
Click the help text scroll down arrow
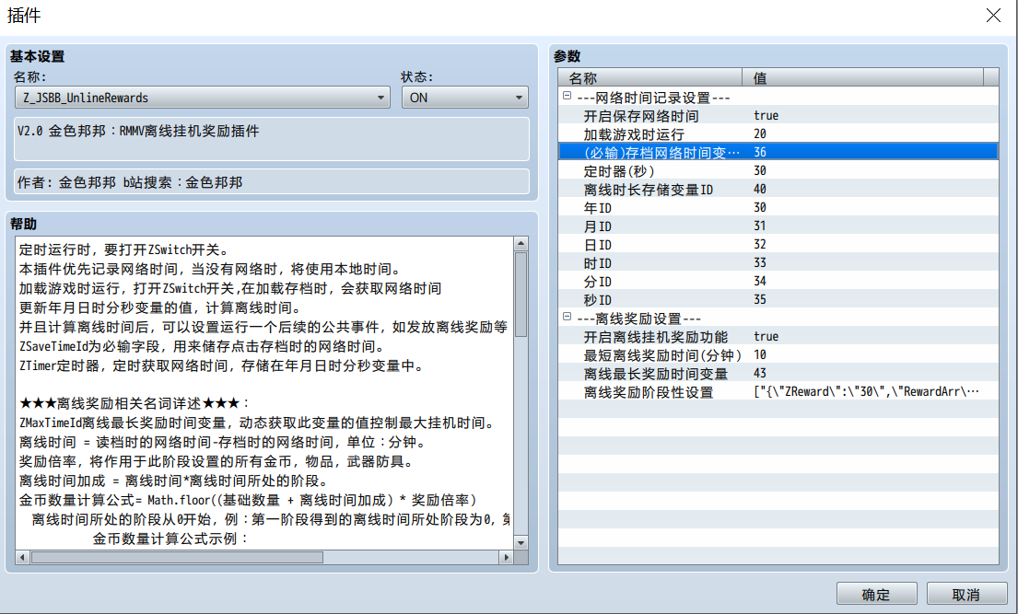tap(521, 542)
